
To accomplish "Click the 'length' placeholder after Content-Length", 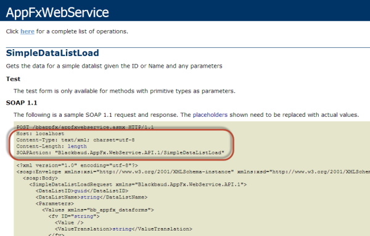I will [x=77, y=146].
